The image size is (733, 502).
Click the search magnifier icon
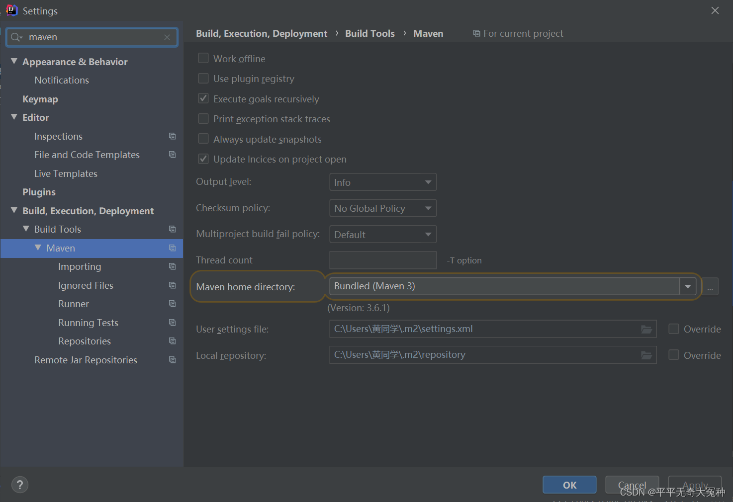[16, 37]
